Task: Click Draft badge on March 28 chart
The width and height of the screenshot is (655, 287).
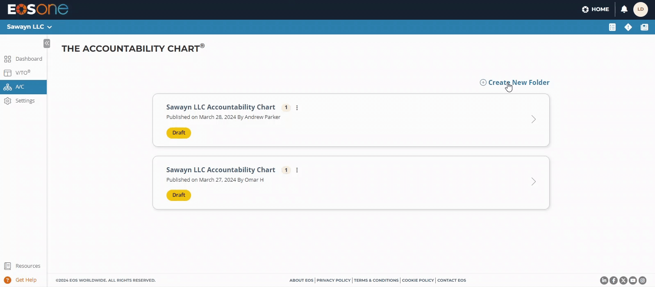Action: [x=179, y=133]
